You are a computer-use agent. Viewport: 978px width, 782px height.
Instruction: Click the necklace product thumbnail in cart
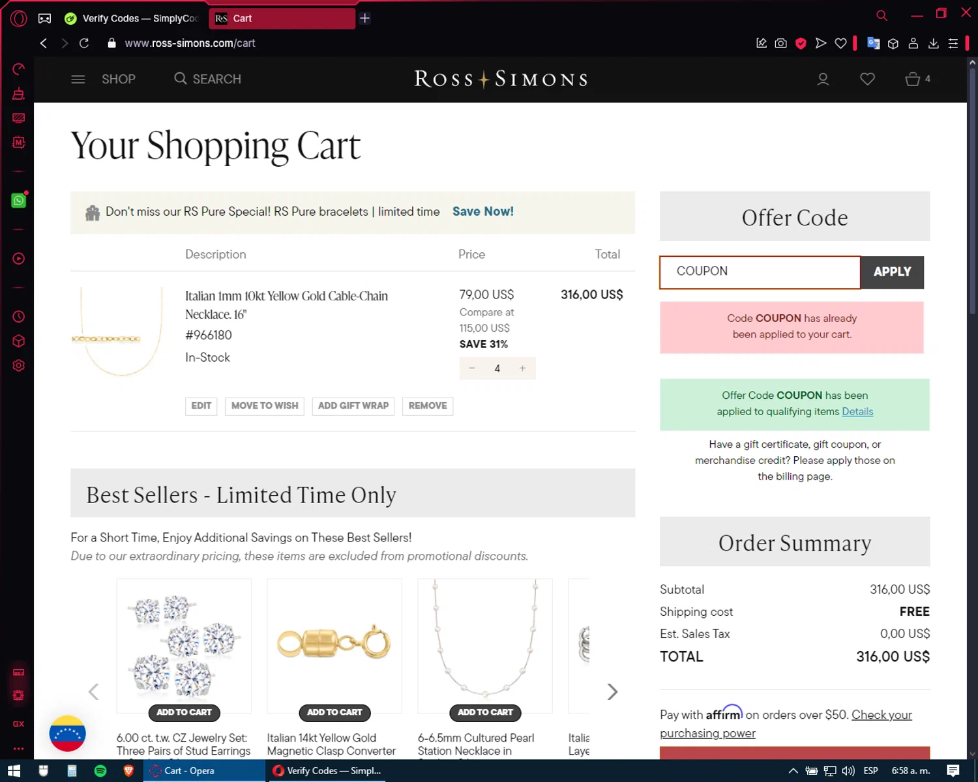117,332
